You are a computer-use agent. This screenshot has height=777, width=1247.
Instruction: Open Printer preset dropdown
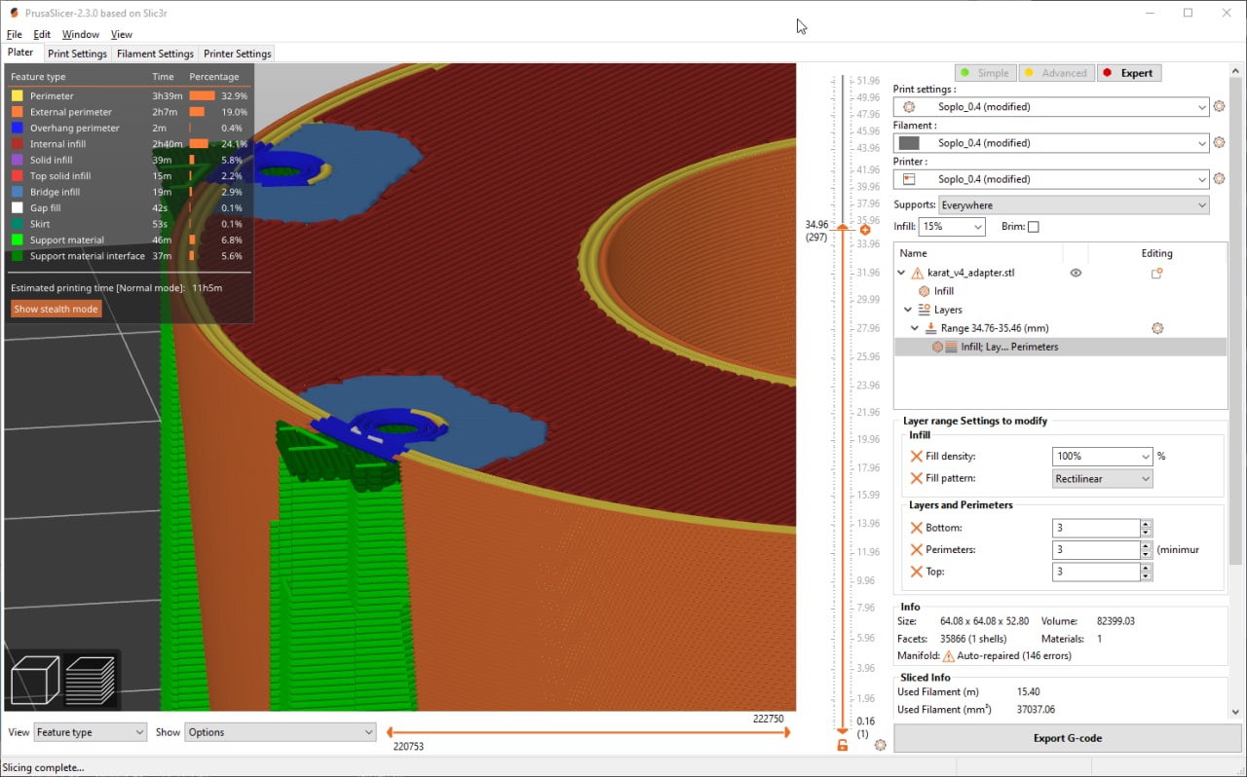point(1051,179)
